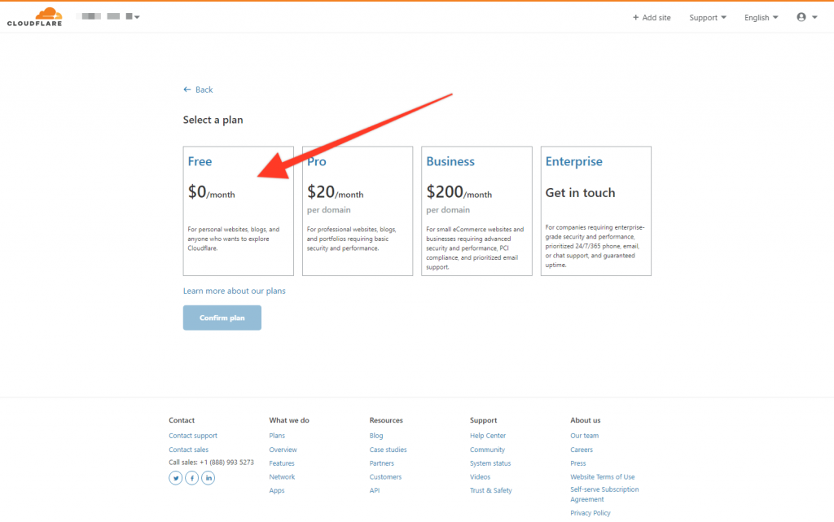Viewport: 834px width, 522px height.
Task: Select the Enterprise plan card
Action: pyautogui.click(x=595, y=211)
